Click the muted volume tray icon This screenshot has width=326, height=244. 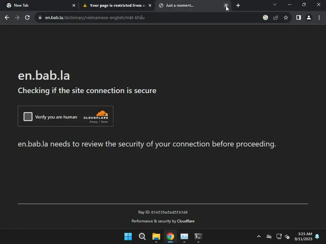point(287,236)
